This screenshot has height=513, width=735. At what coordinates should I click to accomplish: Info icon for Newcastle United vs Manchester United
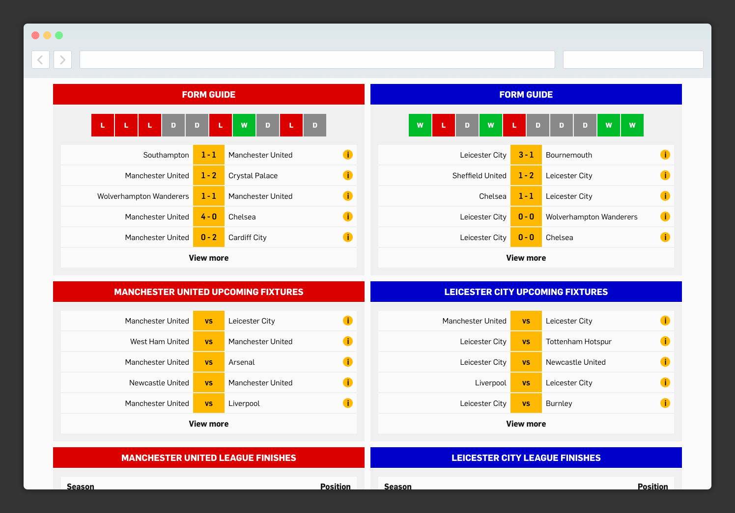tap(348, 382)
